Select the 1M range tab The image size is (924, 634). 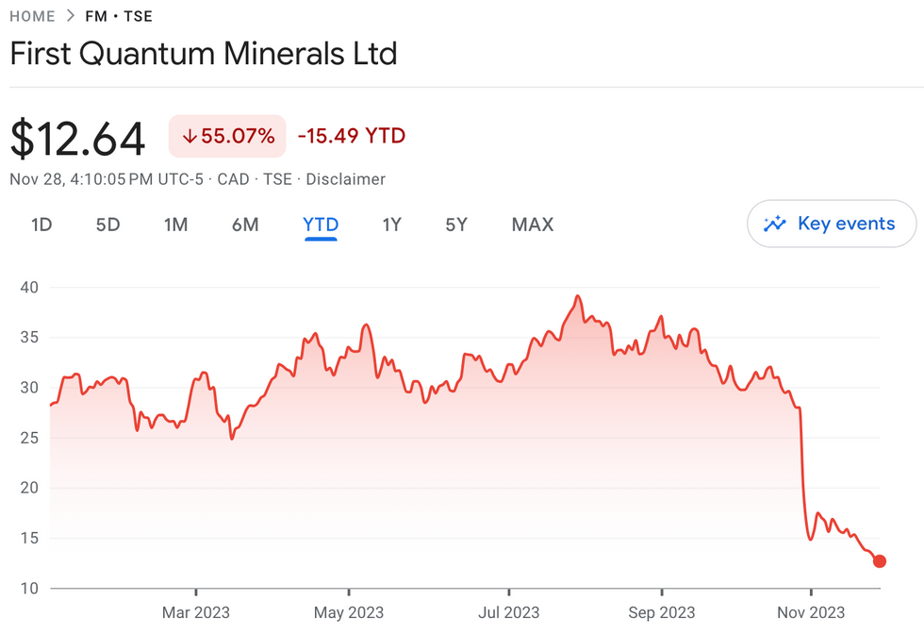pyautogui.click(x=175, y=225)
